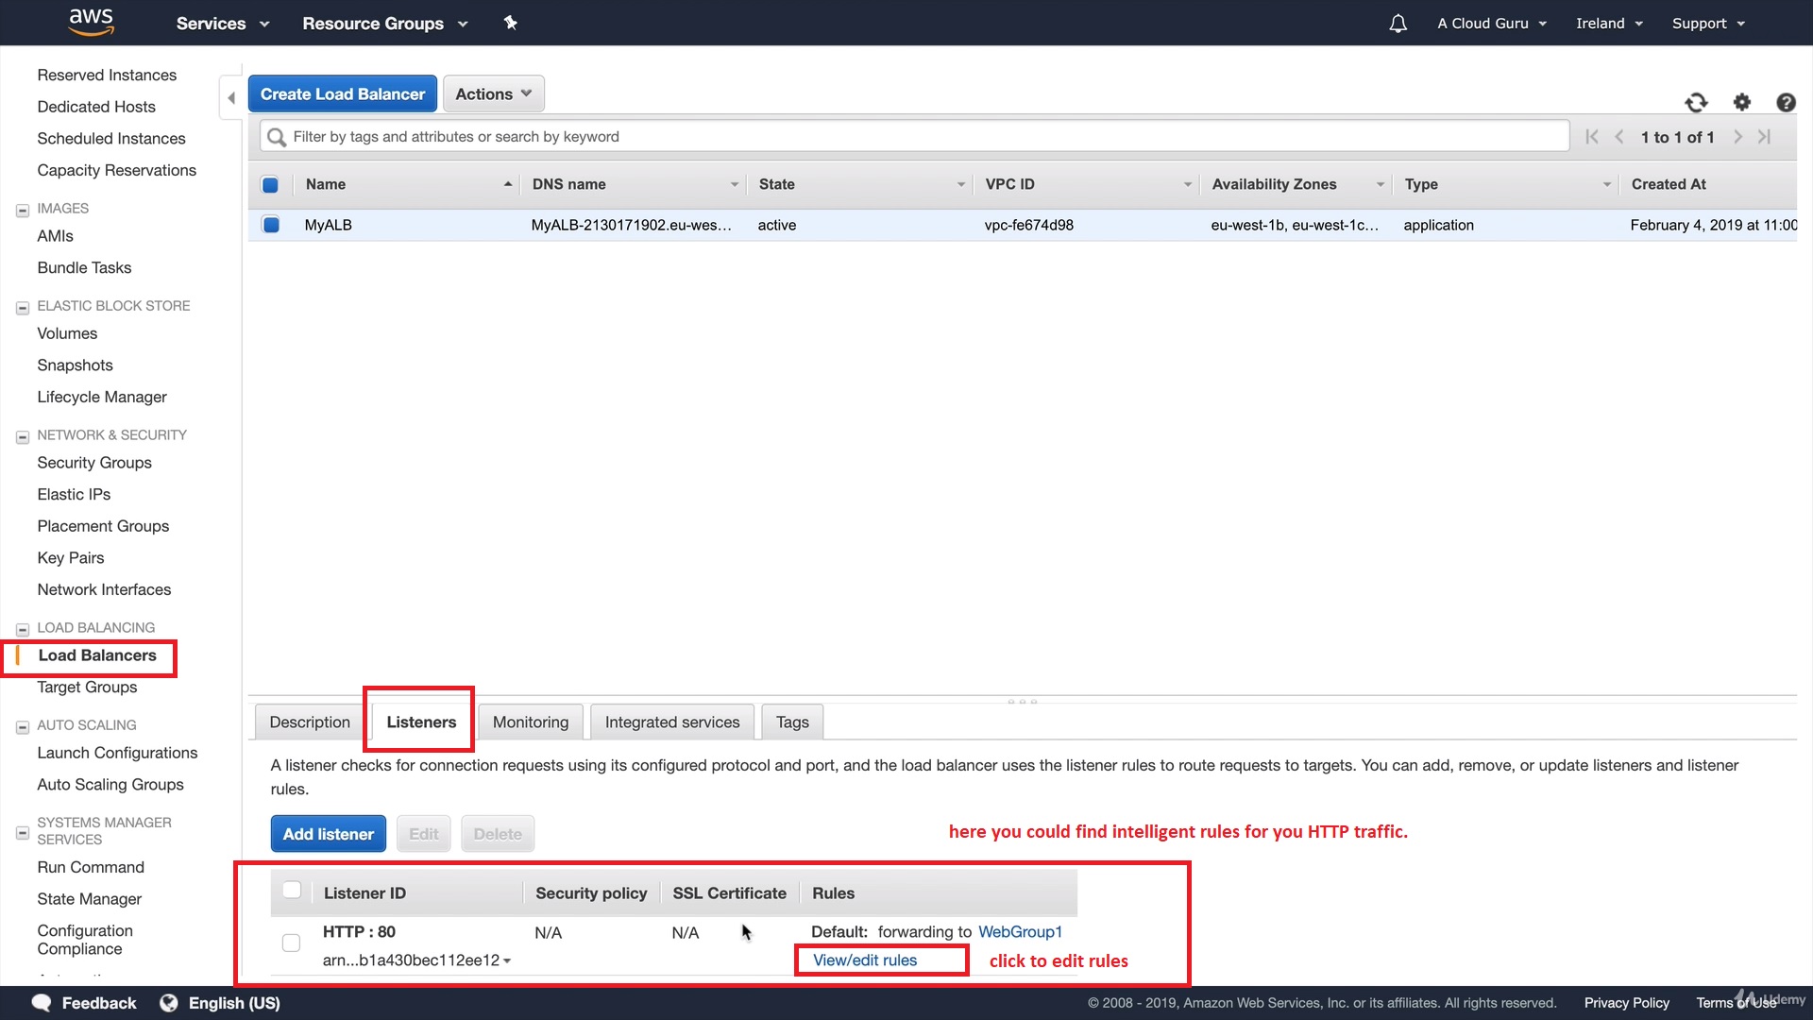Image resolution: width=1813 pixels, height=1020 pixels.
Task: Open the Actions dropdown
Action: coord(493,94)
